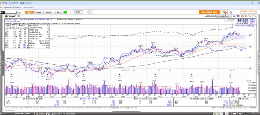Image resolution: width=260 pixels, height=115 pixels.
Task: Go to next date arrow
Action: pyautogui.click(x=84, y=12)
